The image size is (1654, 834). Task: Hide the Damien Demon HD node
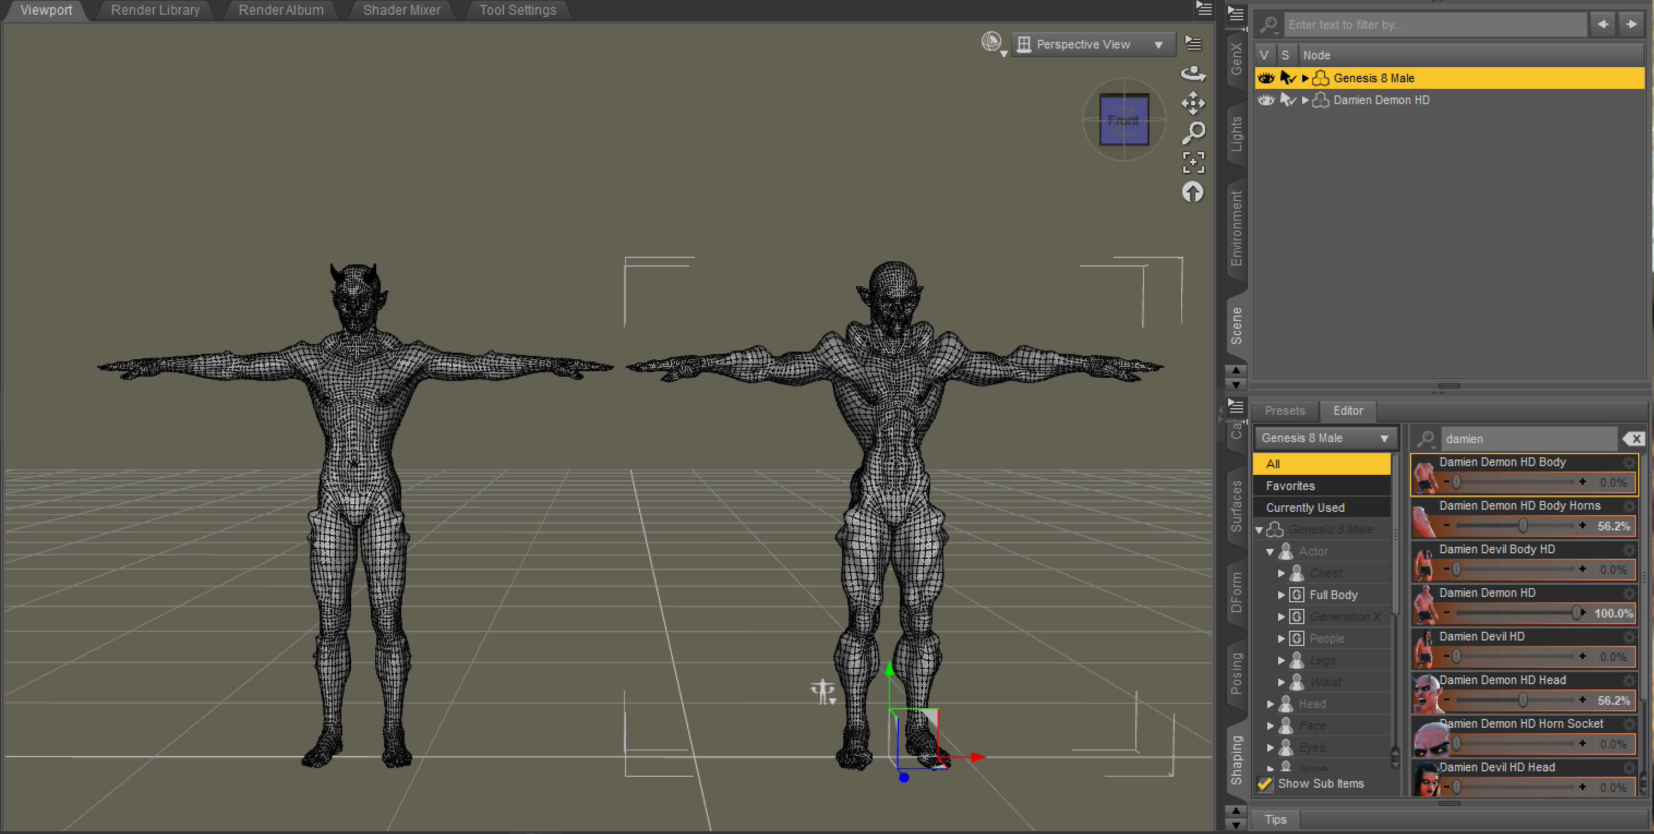pyautogui.click(x=1266, y=100)
